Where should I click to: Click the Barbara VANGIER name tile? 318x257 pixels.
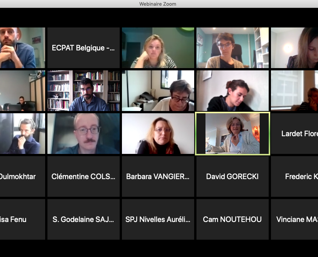(158, 176)
